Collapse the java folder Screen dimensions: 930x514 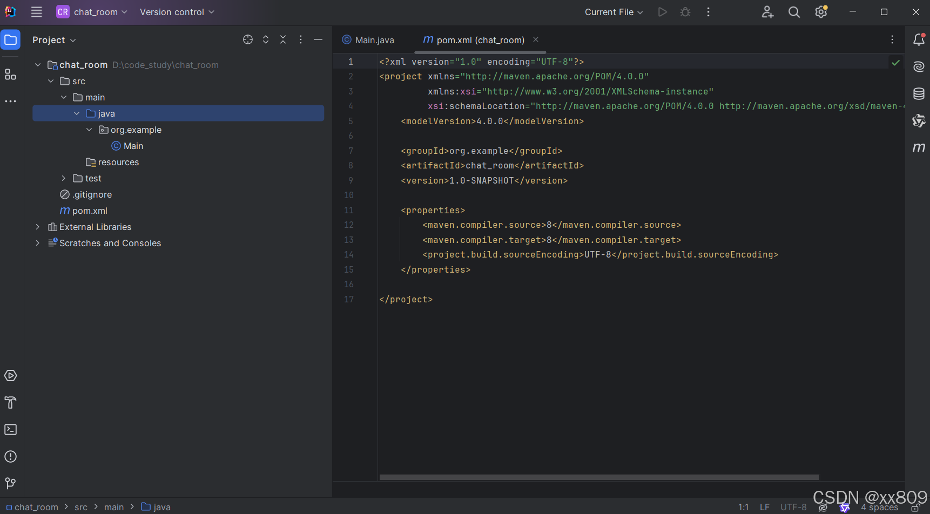coord(77,113)
